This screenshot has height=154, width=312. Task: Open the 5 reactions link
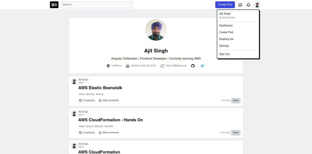click(x=89, y=101)
